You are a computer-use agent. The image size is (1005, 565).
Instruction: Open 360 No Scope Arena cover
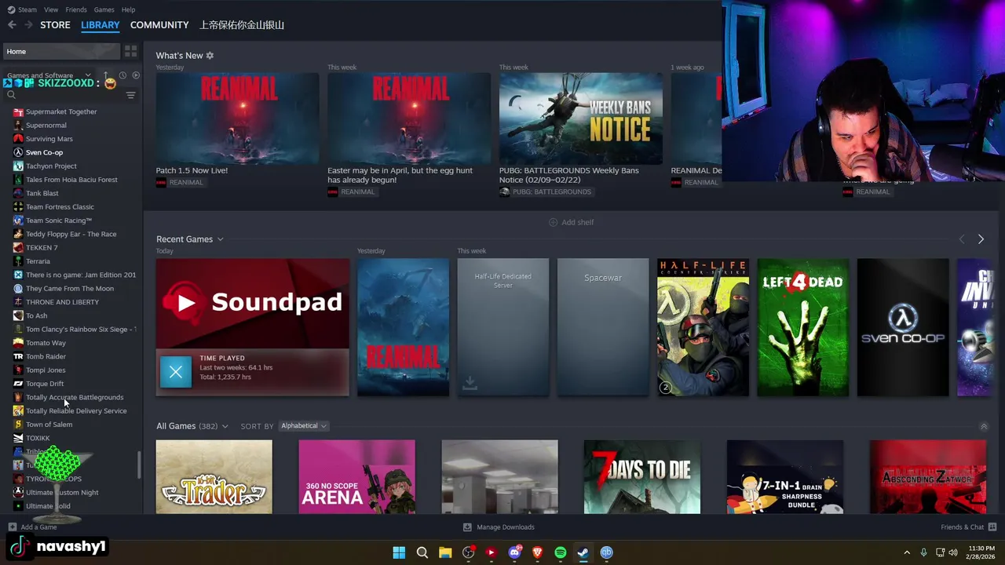357,477
